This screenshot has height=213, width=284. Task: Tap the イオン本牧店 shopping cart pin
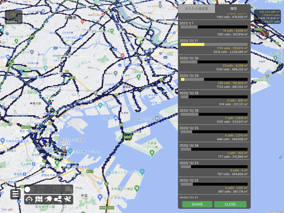[100, 197]
